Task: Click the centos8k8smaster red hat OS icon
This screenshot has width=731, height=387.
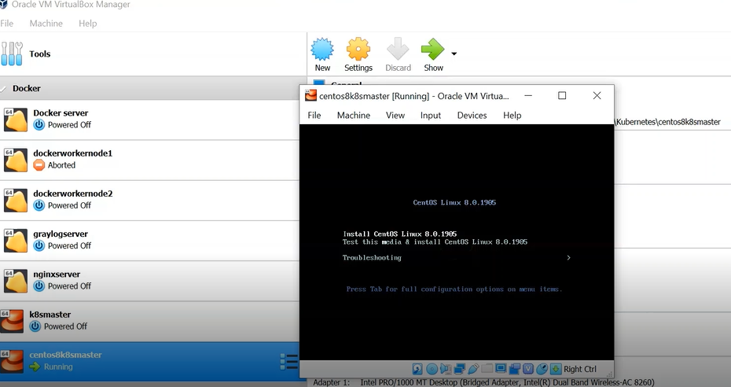Action: tap(12, 361)
